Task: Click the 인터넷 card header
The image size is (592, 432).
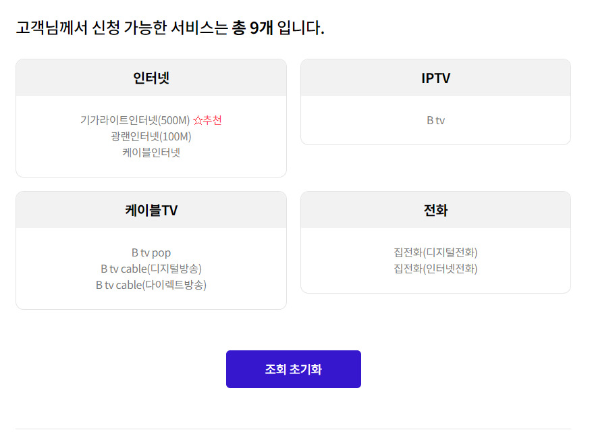Action: tap(151, 78)
